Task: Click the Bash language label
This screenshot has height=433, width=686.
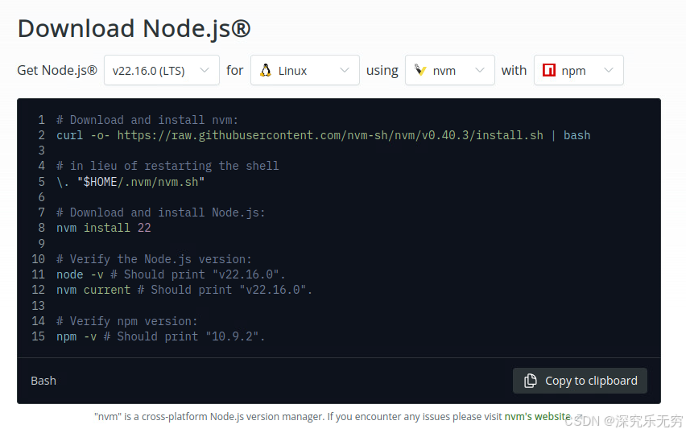Action: [x=43, y=381]
